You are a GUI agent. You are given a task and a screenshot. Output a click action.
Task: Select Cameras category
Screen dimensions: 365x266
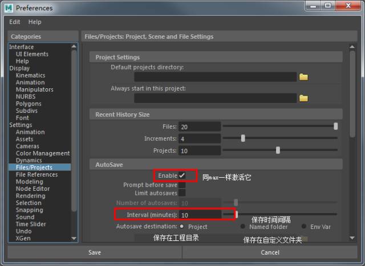click(x=27, y=146)
